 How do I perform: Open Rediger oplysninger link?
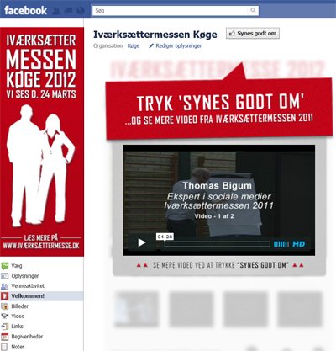click(x=179, y=45)
